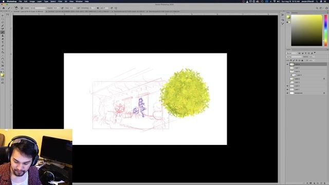The width and height of the screenshot is (329, 185).
Task: Toggle lock position in Layers panel
Action: click(297, 61)
